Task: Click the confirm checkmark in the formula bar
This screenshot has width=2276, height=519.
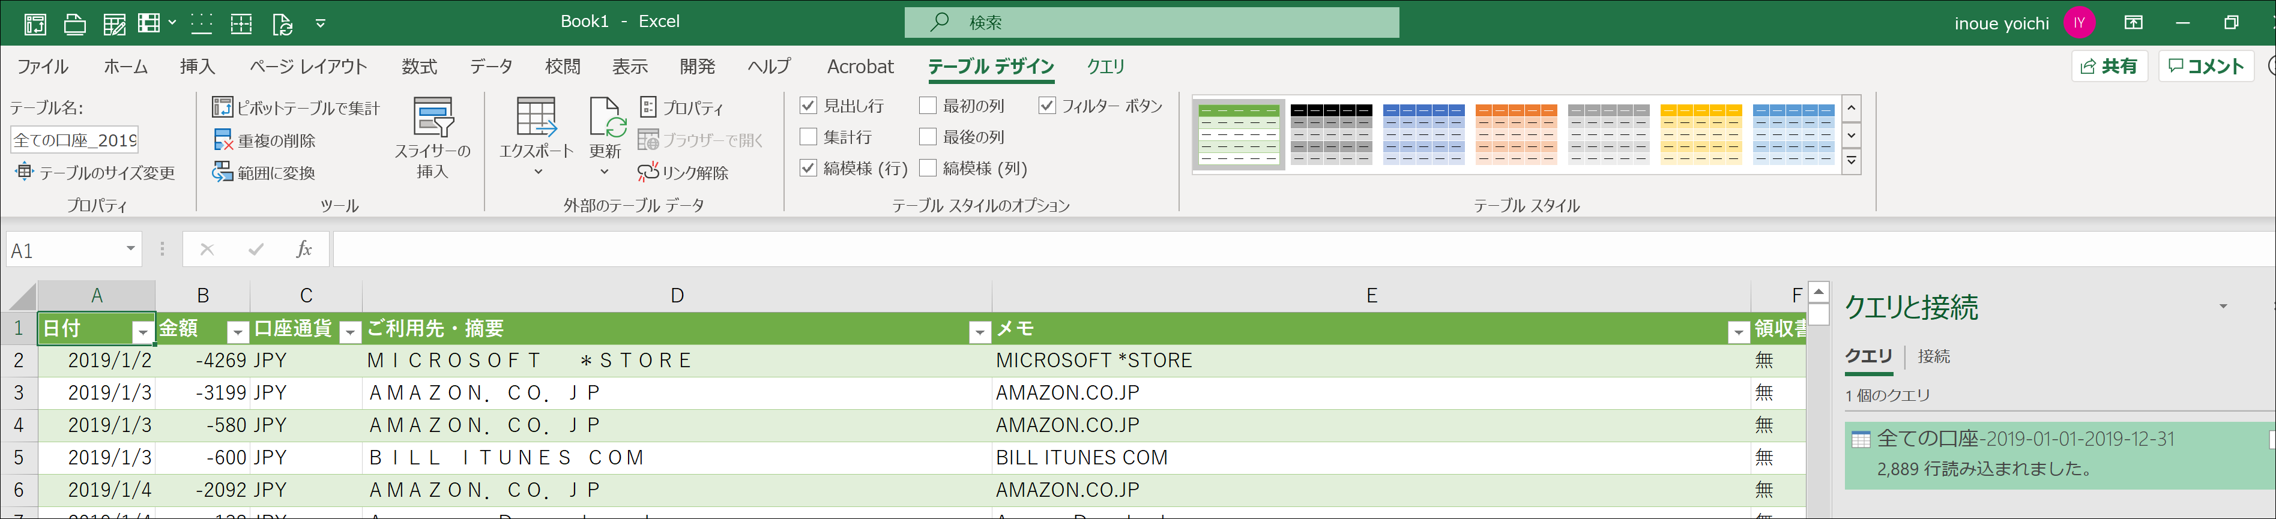Action: (256, 250)
